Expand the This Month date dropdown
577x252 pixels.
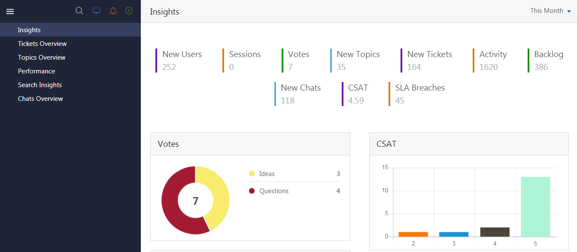[550, 11]
